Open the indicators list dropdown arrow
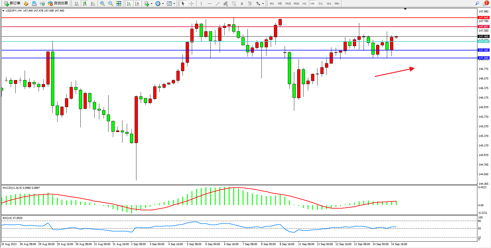 (x=151, y=4)
